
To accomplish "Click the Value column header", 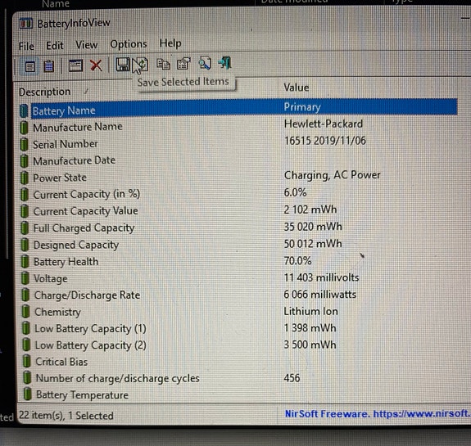I will click(297, 88).
